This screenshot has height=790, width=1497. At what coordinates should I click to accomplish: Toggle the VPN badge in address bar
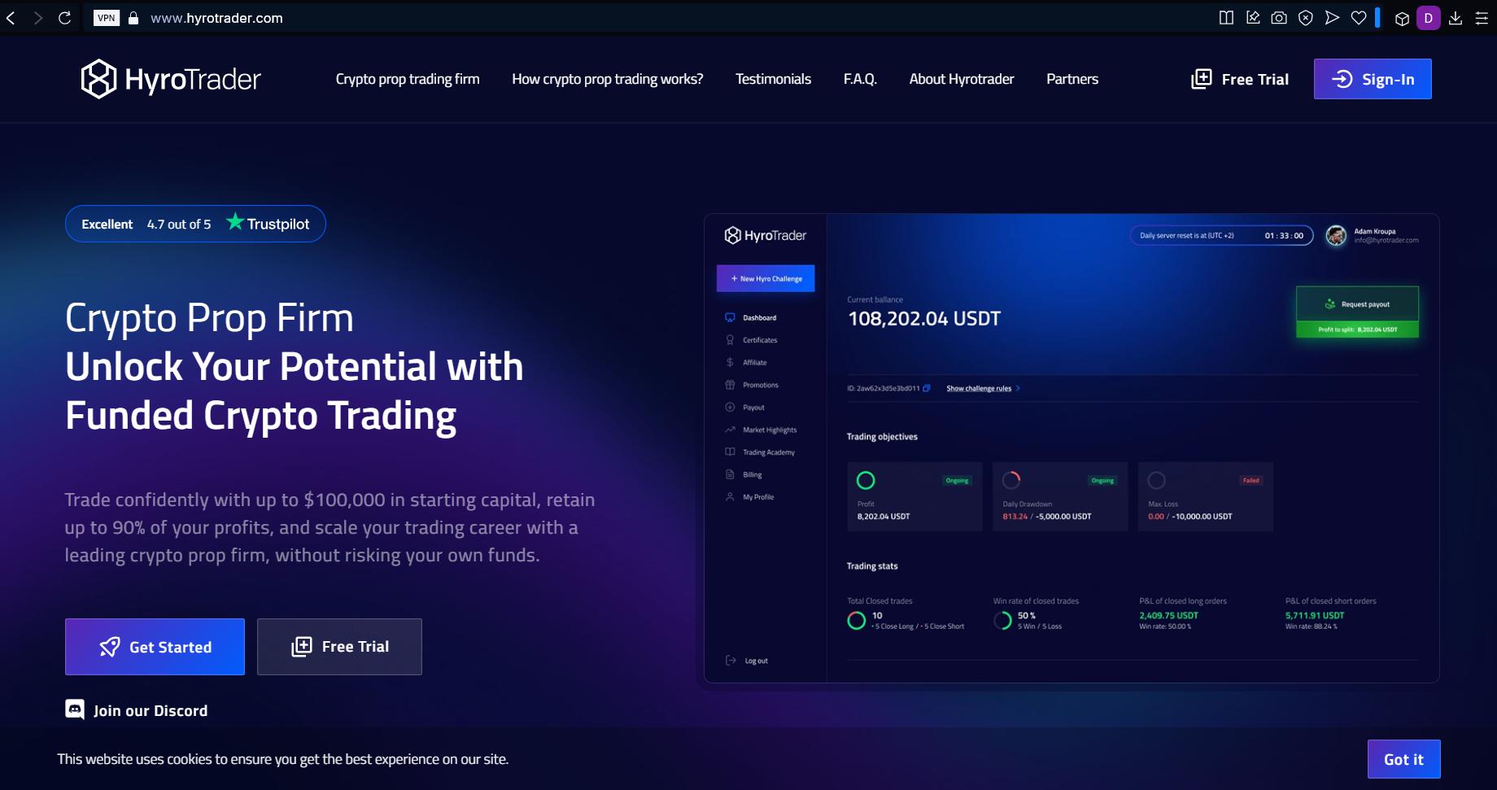[x=107, y=18]
